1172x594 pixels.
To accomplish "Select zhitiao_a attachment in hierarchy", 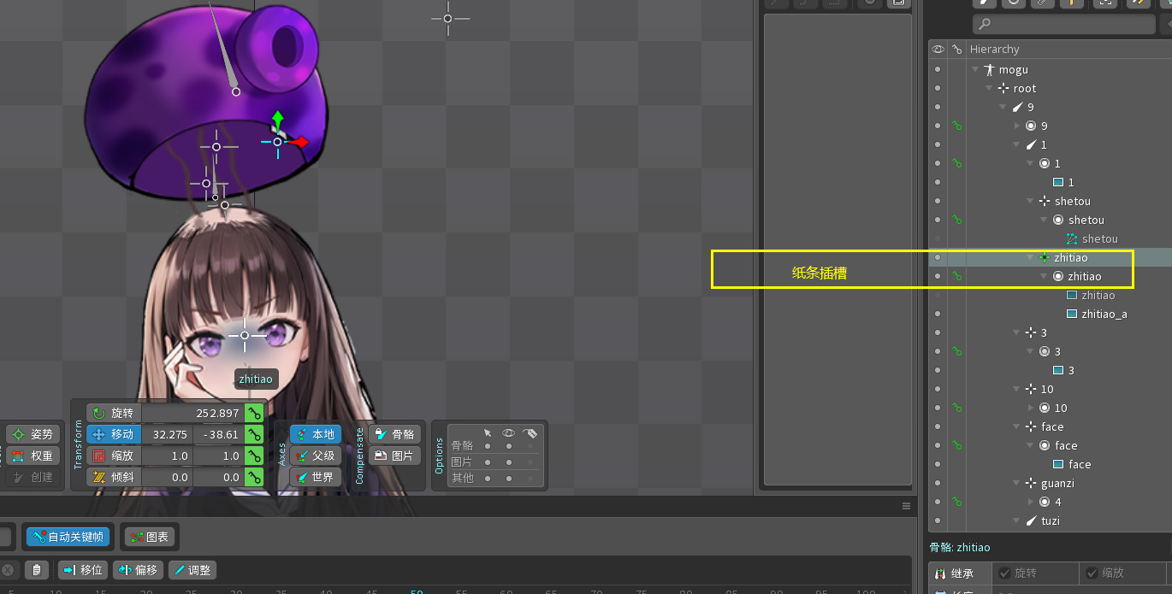I will tap(1104, 314).
